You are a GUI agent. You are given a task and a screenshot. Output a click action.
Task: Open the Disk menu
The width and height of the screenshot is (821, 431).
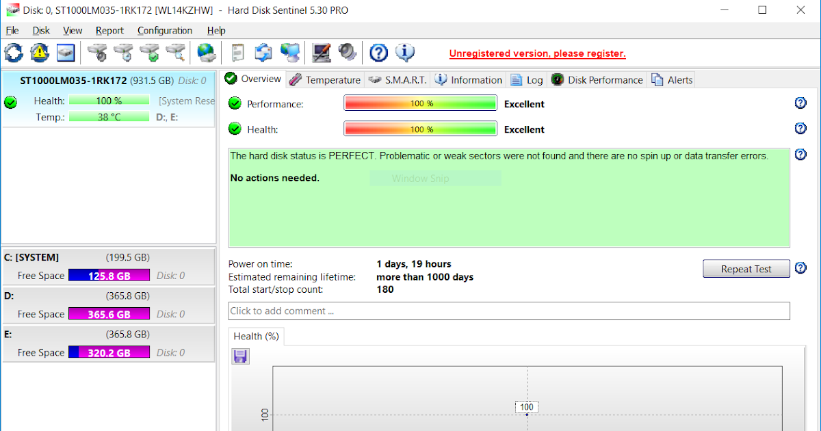pos(41,30)
